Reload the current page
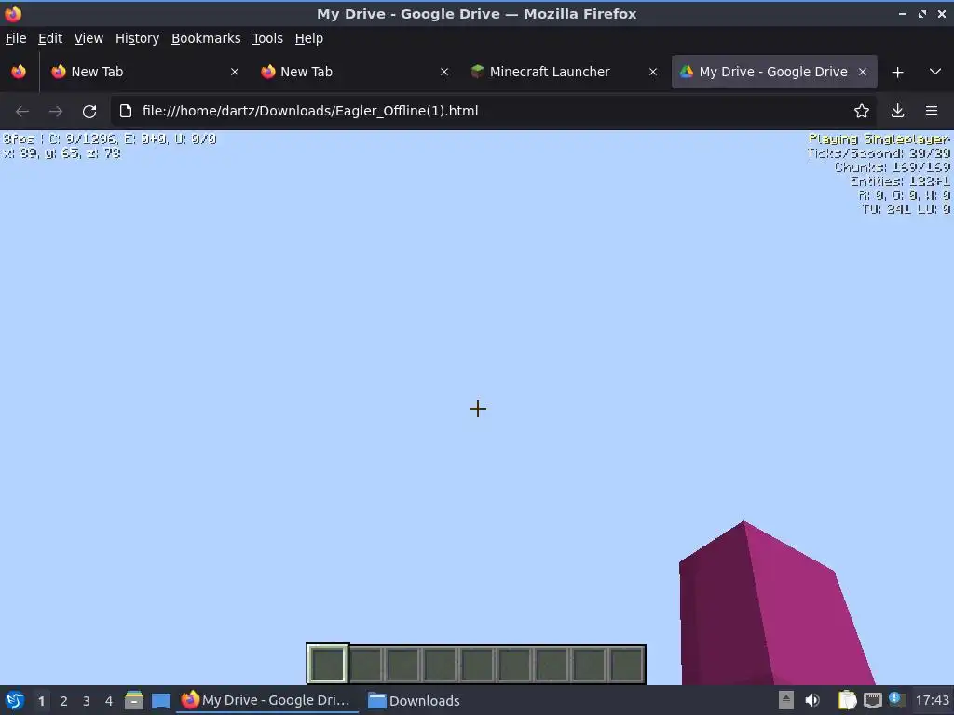Image resolution: width=954 pixels, height=715 pixels. click(89, 112)
